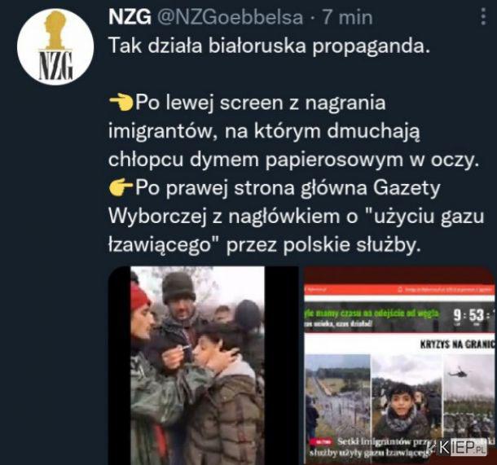Click the helicopter photo in the screenshot

(468, 395)
